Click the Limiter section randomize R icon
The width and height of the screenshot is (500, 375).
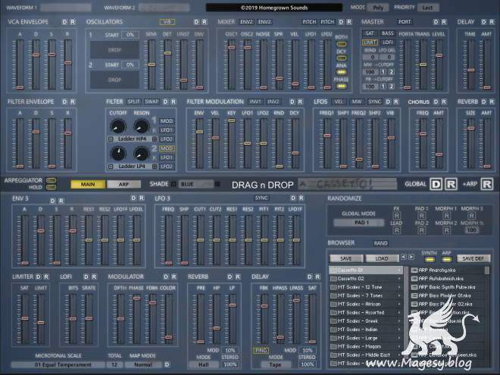[46, 277]
